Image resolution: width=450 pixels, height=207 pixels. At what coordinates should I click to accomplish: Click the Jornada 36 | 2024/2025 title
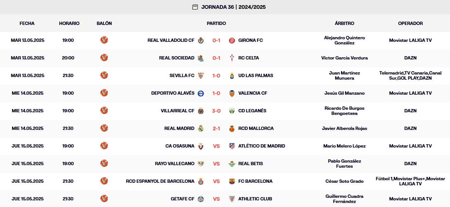click(x=234, y=7)
